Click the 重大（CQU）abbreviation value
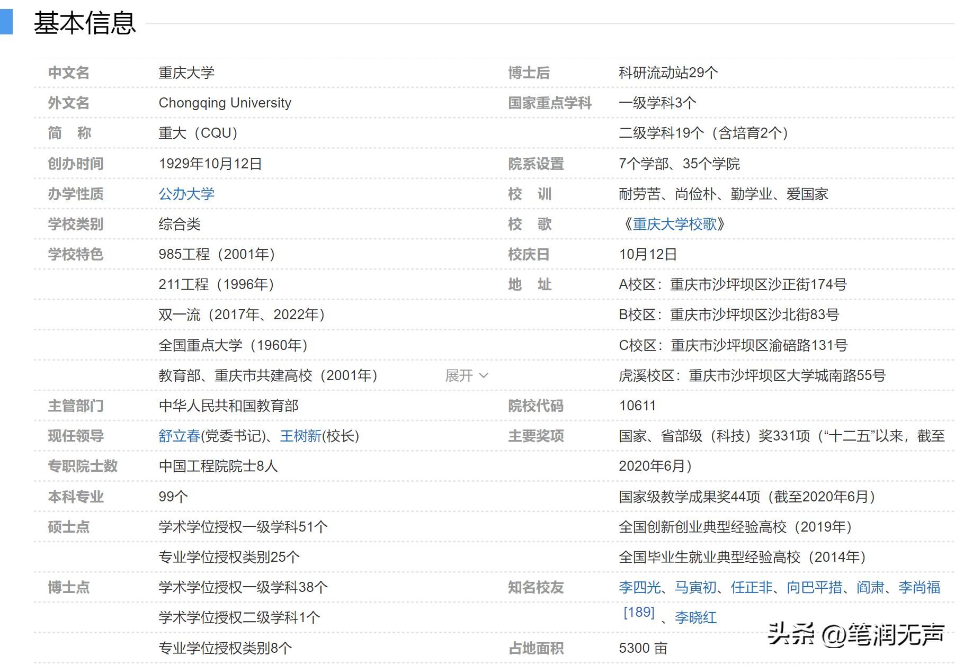This screenshot has width=964, height=665. pos(198,133)
